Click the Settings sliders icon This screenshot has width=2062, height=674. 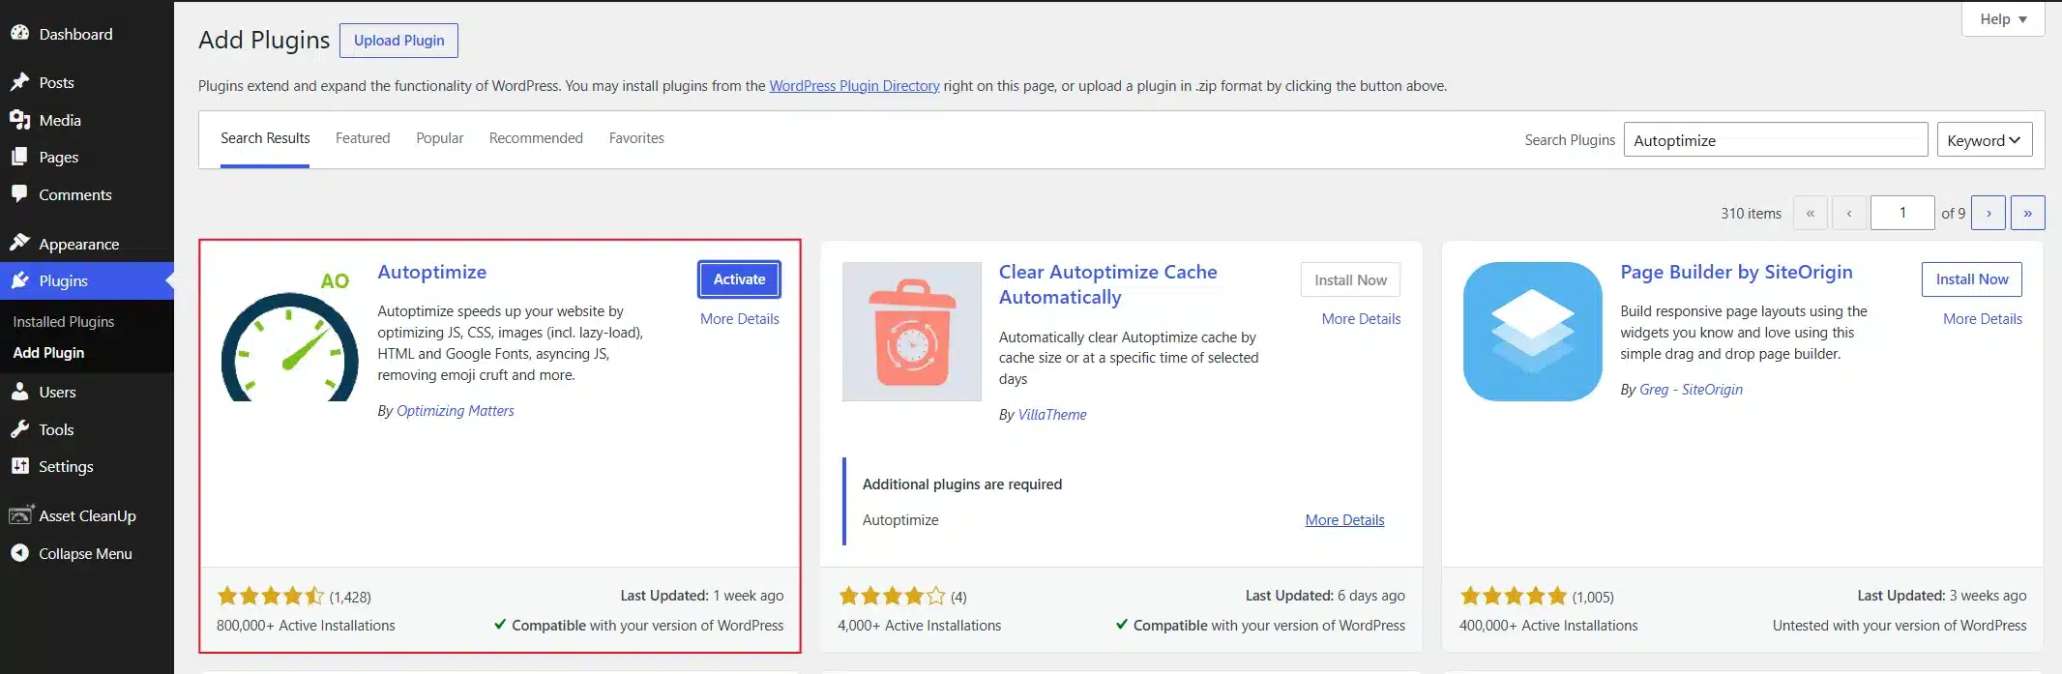(x=19, y=466)
